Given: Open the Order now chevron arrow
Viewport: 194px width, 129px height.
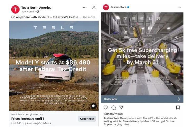Looking at the screenshot, I should (x=179, y=99).
